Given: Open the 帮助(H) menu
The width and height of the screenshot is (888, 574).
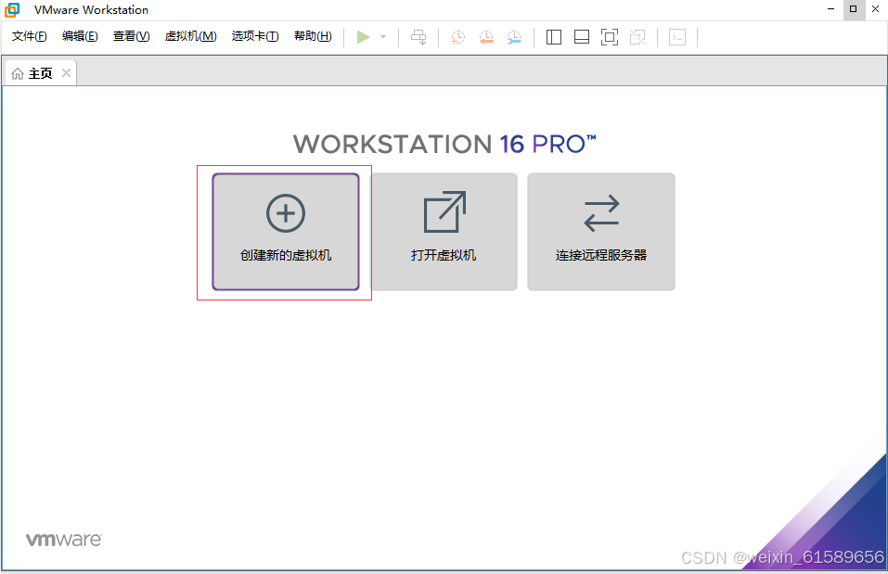Looking at the screenshot, I should (x=314, y=36).
